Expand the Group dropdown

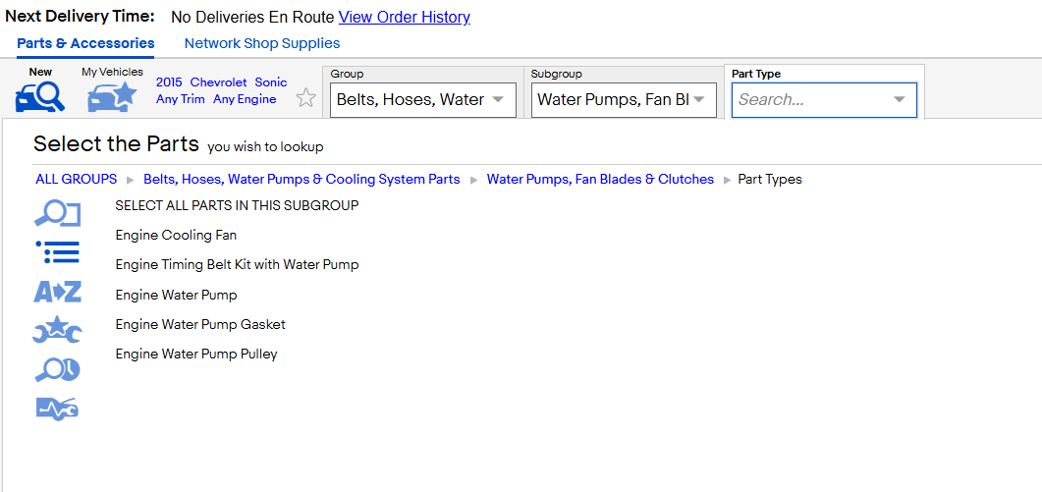[423, 100]
